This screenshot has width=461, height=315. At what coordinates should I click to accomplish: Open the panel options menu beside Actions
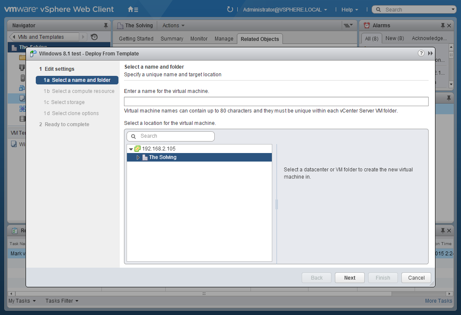coord(349,26)
